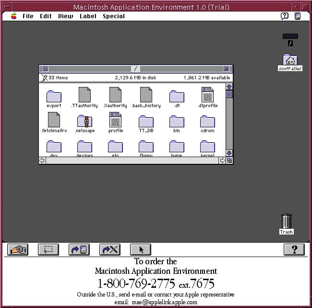Click the X window menu button on title bar
This screenshot has width=312, height=308.
7,7
